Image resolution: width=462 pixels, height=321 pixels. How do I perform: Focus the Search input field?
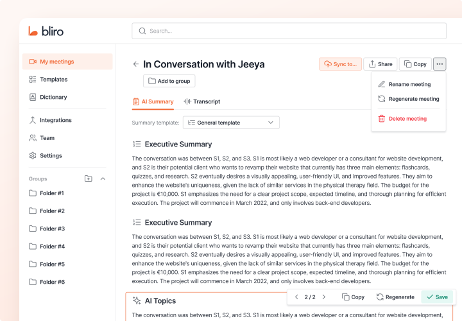[289, 31]
